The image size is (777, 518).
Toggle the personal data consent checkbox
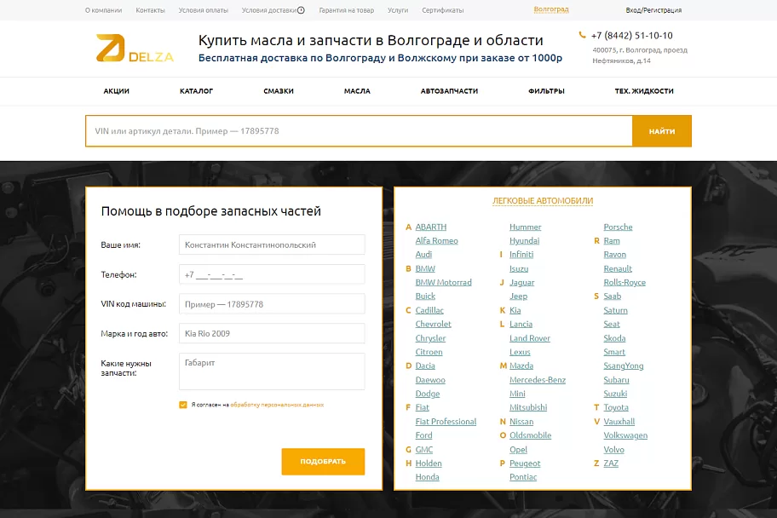[183, 405]
